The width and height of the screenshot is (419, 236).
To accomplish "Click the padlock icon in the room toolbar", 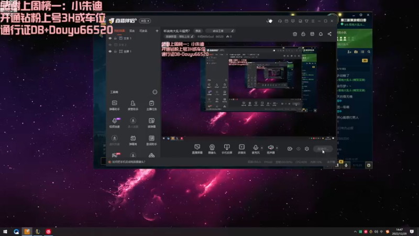I will pyautogui.click(x=303, y=34).
